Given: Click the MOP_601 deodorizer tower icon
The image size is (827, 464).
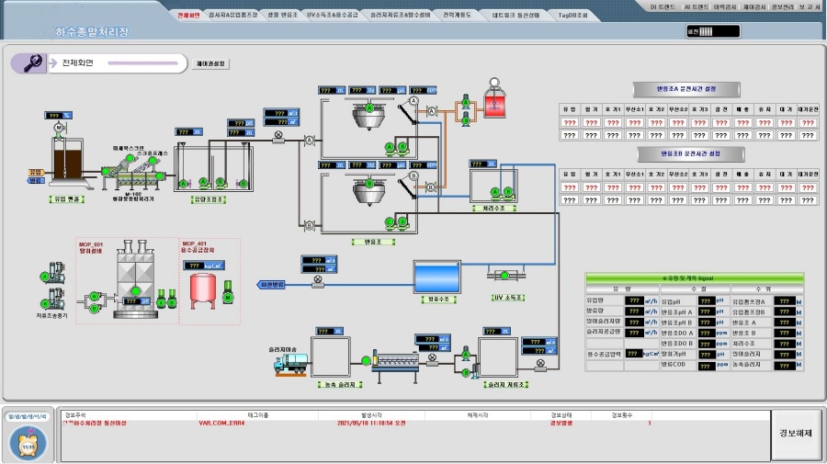Looking at the screenshot, I should (136, 279).
